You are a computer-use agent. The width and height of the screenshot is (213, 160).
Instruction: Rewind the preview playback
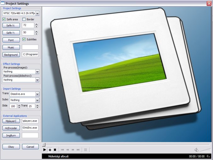pos(68,150)
